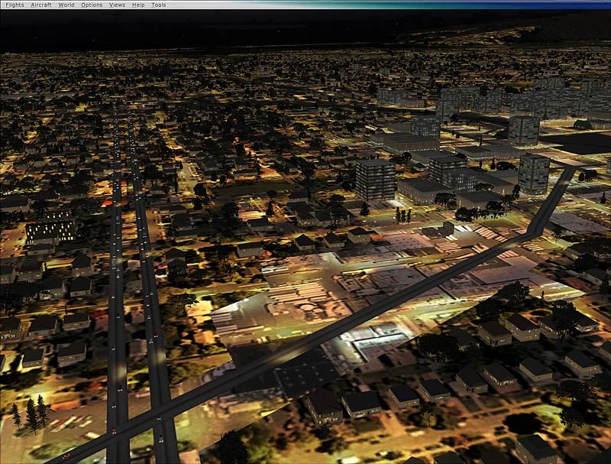Open the Aircraft menu
Image resolution: width=611 pixels, height=464 pixels.
pos(41,5)
